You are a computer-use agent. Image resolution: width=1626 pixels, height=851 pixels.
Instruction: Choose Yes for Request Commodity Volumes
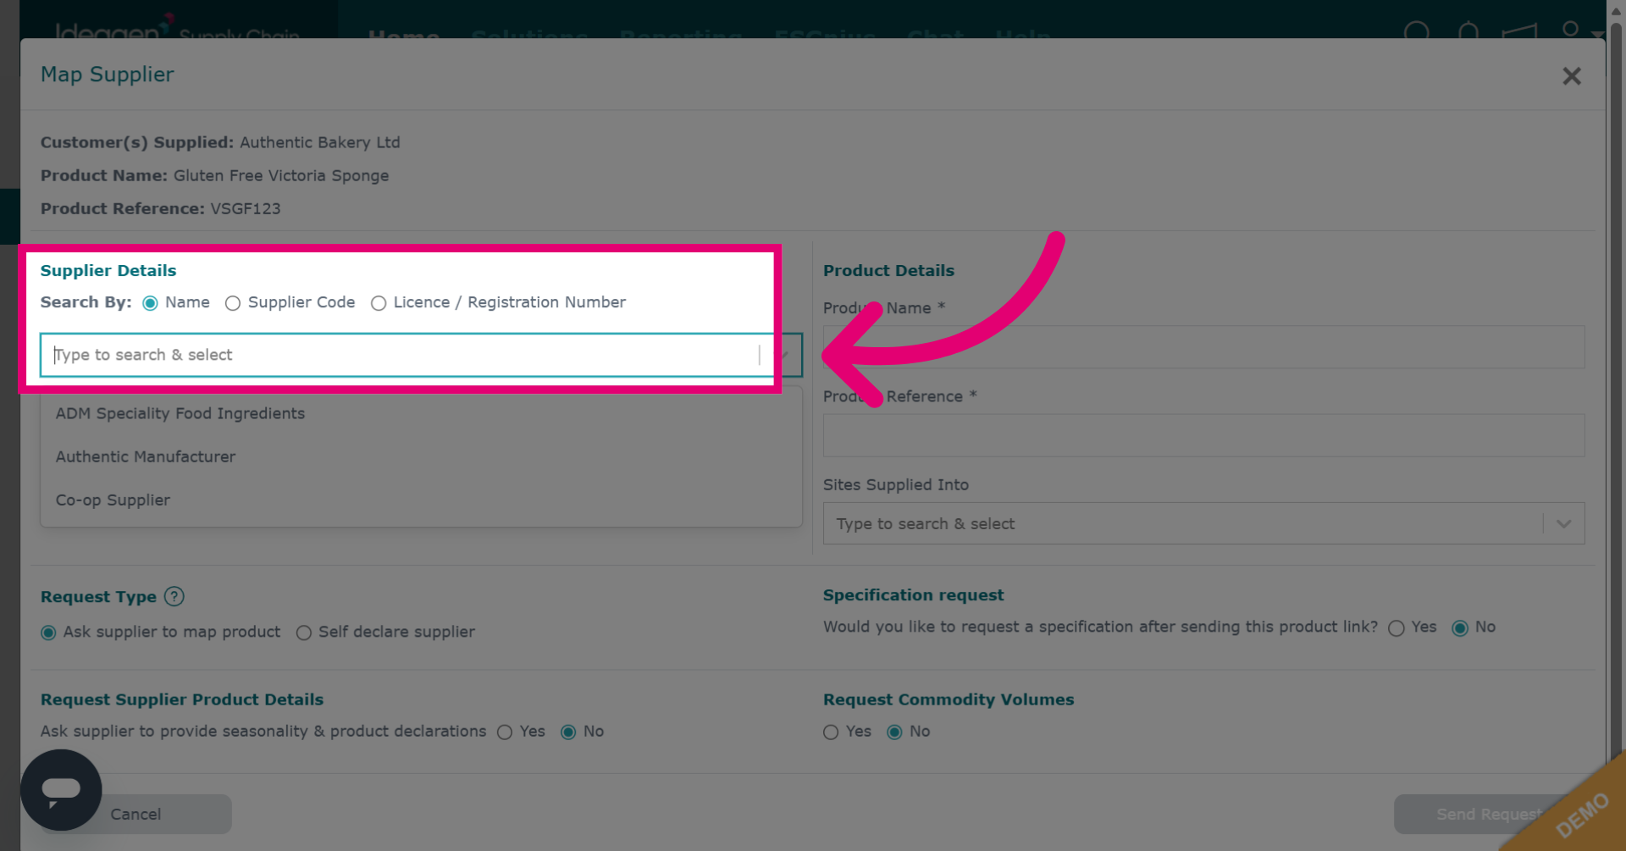click(x=831, y=732)
